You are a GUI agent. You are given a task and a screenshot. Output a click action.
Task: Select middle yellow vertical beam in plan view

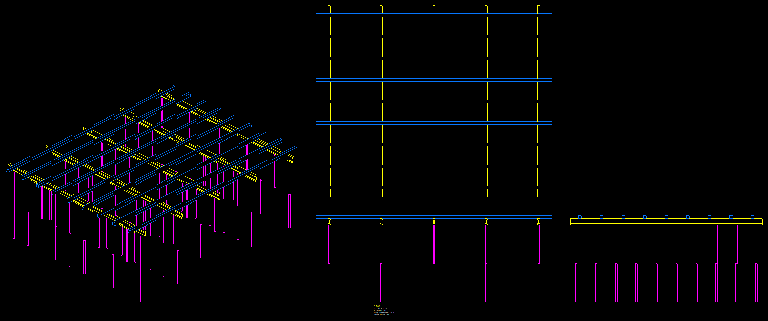pos(434,101)
